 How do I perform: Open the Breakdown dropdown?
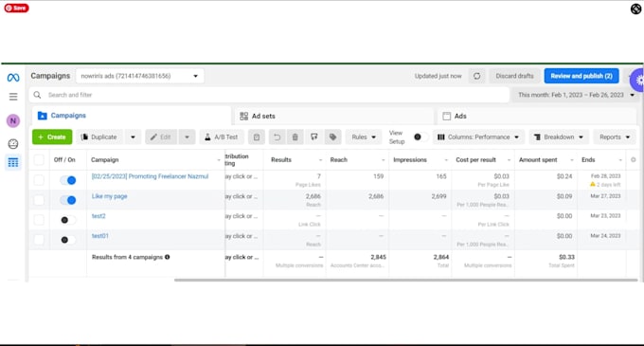coord(559,137)
